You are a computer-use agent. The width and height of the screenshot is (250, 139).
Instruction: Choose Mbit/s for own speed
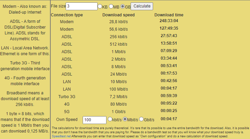(125, 119)
